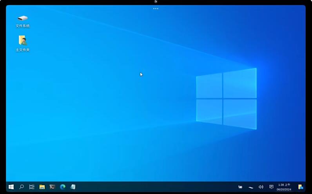Open the notification center tray icon
This screenshot has height=194, width=312.
[271, 187]
